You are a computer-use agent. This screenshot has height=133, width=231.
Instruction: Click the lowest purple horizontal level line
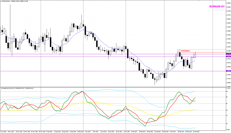(113, 71)
